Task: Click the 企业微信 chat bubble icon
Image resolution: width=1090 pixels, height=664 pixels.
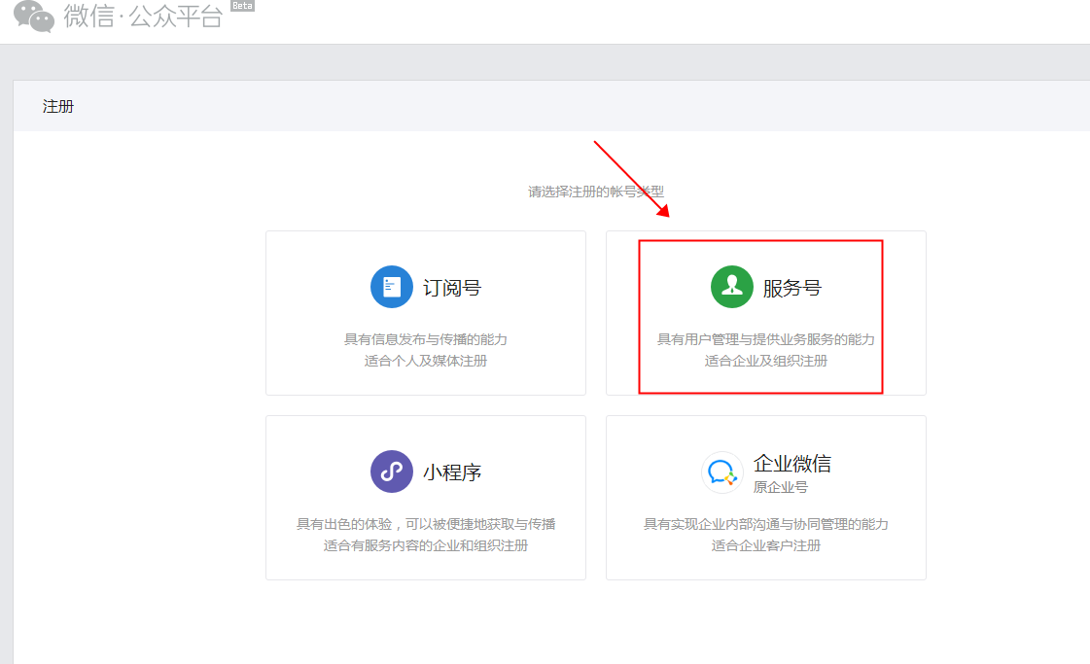Action: (x=722, y=472)
